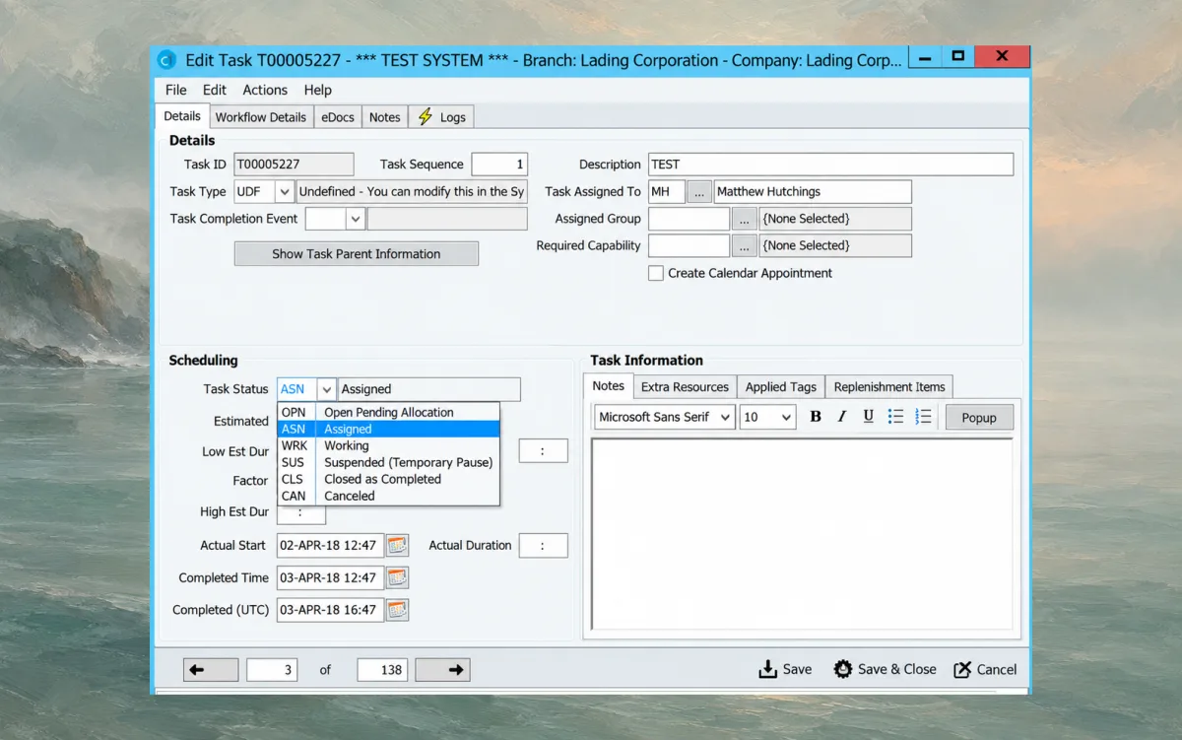
Task: Switch to Extra Resources tab
Action: (x=685, y=387)
